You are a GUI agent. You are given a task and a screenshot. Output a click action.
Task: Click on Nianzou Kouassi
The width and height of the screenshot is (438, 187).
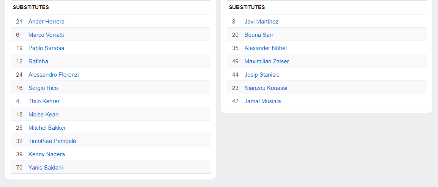(266, 88)
